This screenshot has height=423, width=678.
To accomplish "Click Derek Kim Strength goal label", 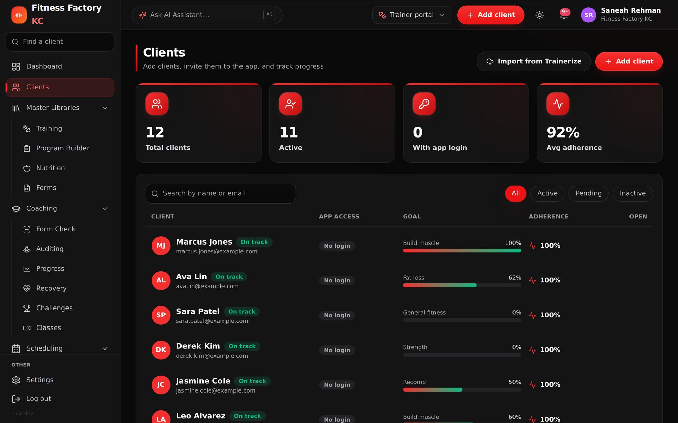I will click(x=415, y=347).
